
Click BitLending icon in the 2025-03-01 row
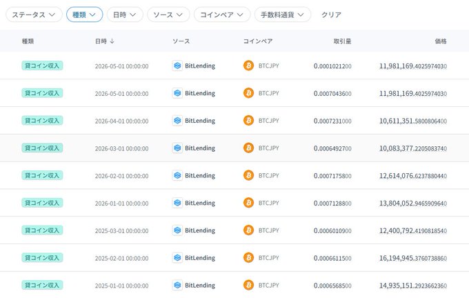click(177, 230)
